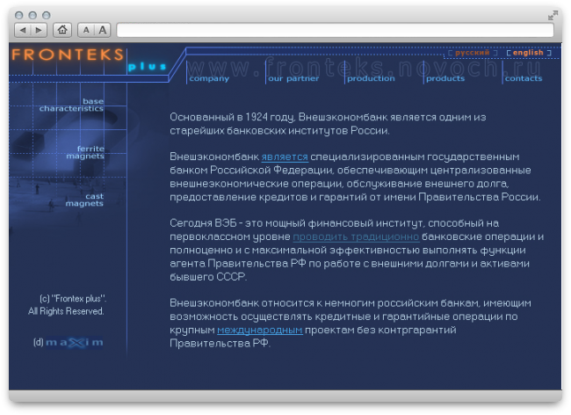Viewport: 571px width, 415px height.
Task: Open the company menu item
Action: pos(209,78)
